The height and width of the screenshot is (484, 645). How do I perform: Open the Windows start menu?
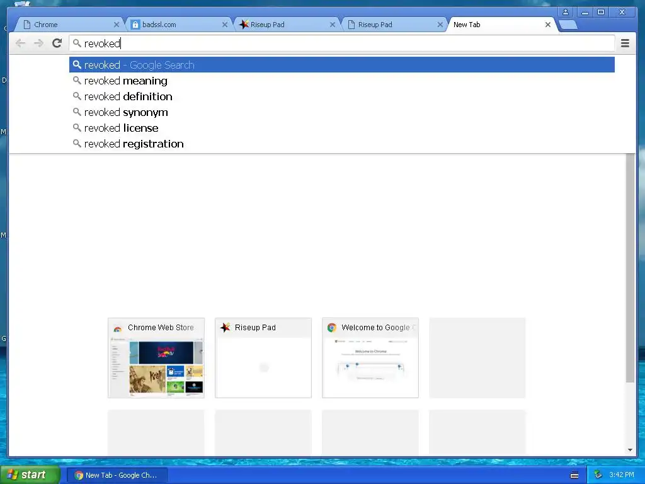click(x=30, y=475)
